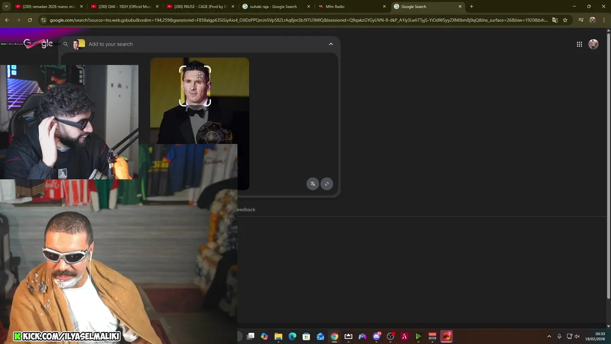
Task: Switch to the Mfm Radio tab
Action: click(x=352, y=7)
